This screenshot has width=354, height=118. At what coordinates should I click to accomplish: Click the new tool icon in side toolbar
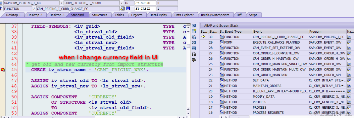(x=194, y=31)
